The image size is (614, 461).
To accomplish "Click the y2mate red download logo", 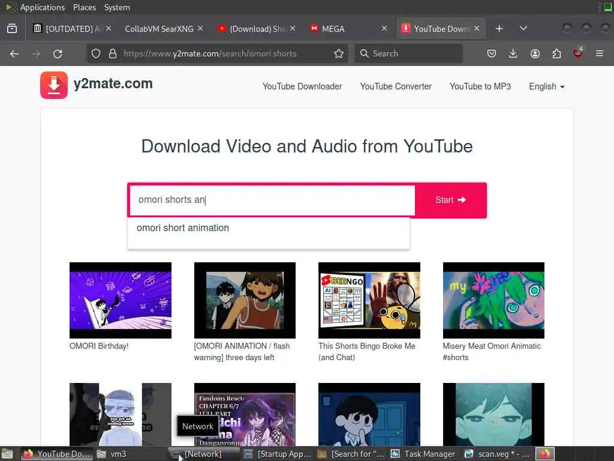I will tap(54, 85).
